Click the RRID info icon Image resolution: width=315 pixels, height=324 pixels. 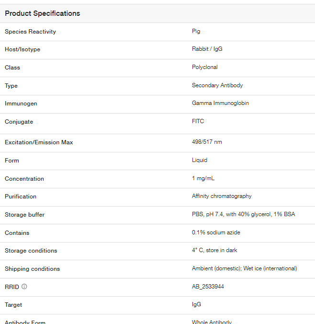24,287
